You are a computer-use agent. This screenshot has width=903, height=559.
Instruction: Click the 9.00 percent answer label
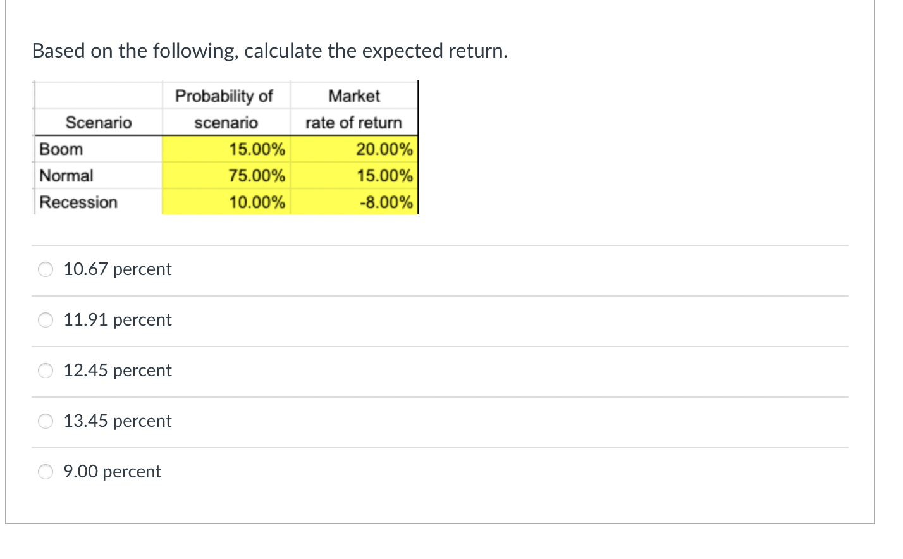[112, 472]
